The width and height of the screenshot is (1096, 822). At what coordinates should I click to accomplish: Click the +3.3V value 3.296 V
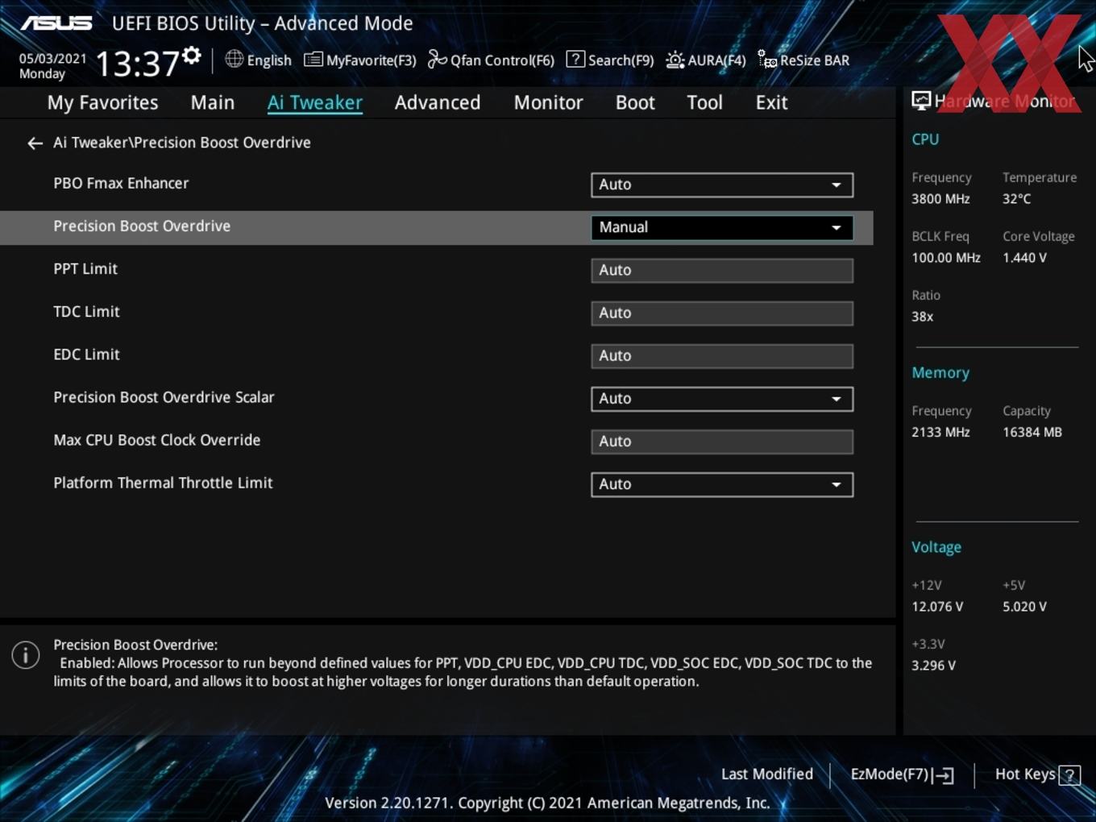click(933, 665)
